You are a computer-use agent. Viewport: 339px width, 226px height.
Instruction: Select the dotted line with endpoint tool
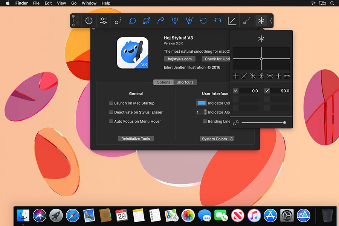point(247,21)
